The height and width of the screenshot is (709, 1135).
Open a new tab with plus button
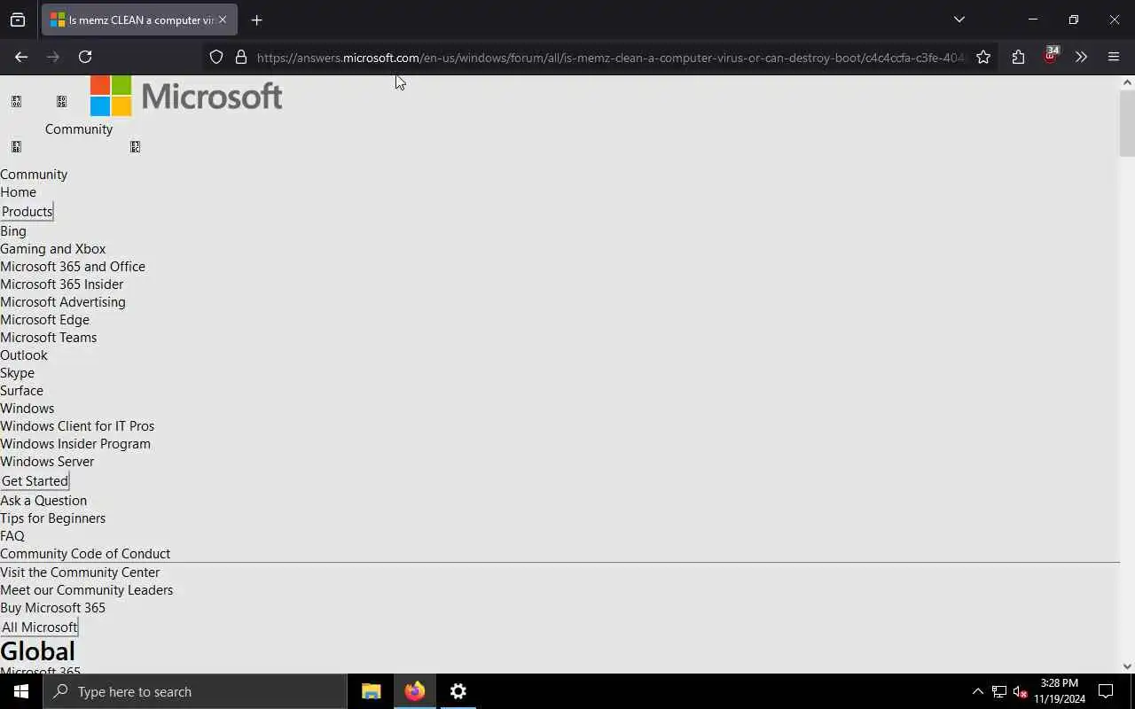tap(256, 19)
